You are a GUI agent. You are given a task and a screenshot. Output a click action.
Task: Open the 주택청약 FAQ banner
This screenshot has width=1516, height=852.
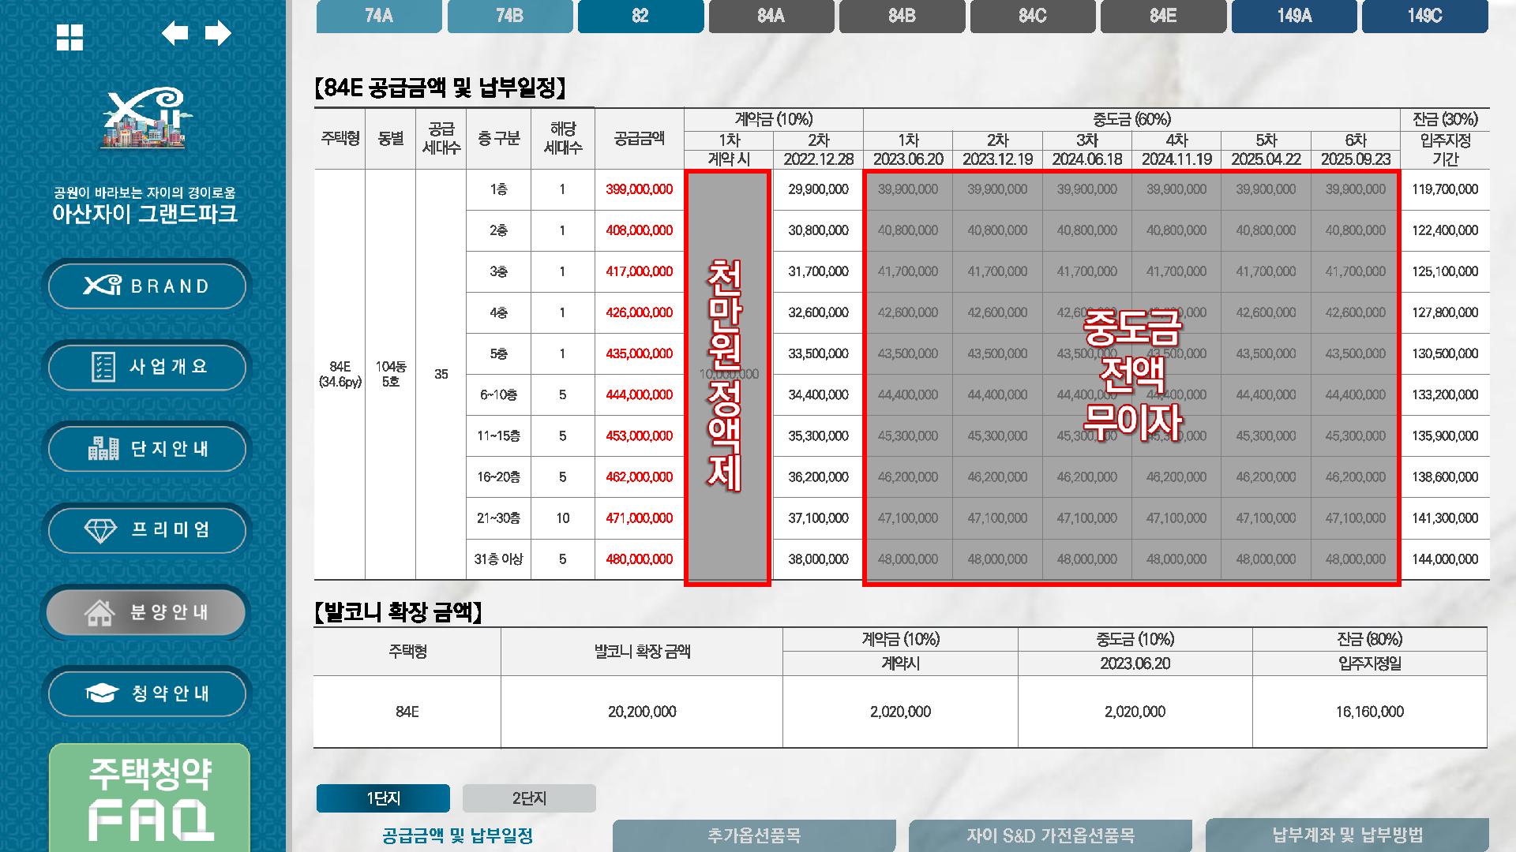point(149,798)
